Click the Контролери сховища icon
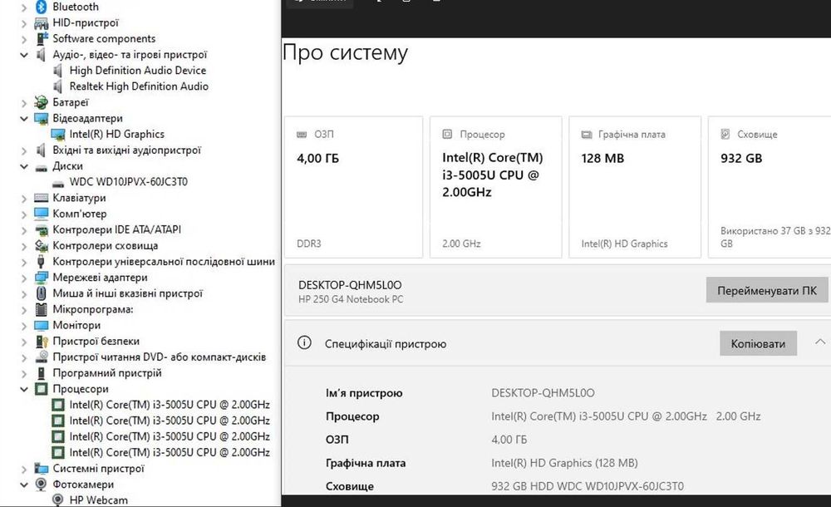This screenshot has height=507, width=831. 42,245
